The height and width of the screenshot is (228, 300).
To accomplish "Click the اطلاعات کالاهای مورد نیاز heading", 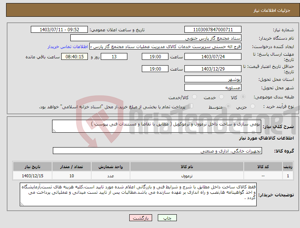I will pos(266,138).
